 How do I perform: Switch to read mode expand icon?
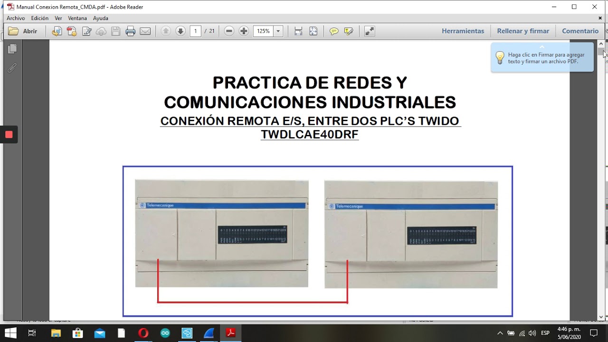(370, 31)
